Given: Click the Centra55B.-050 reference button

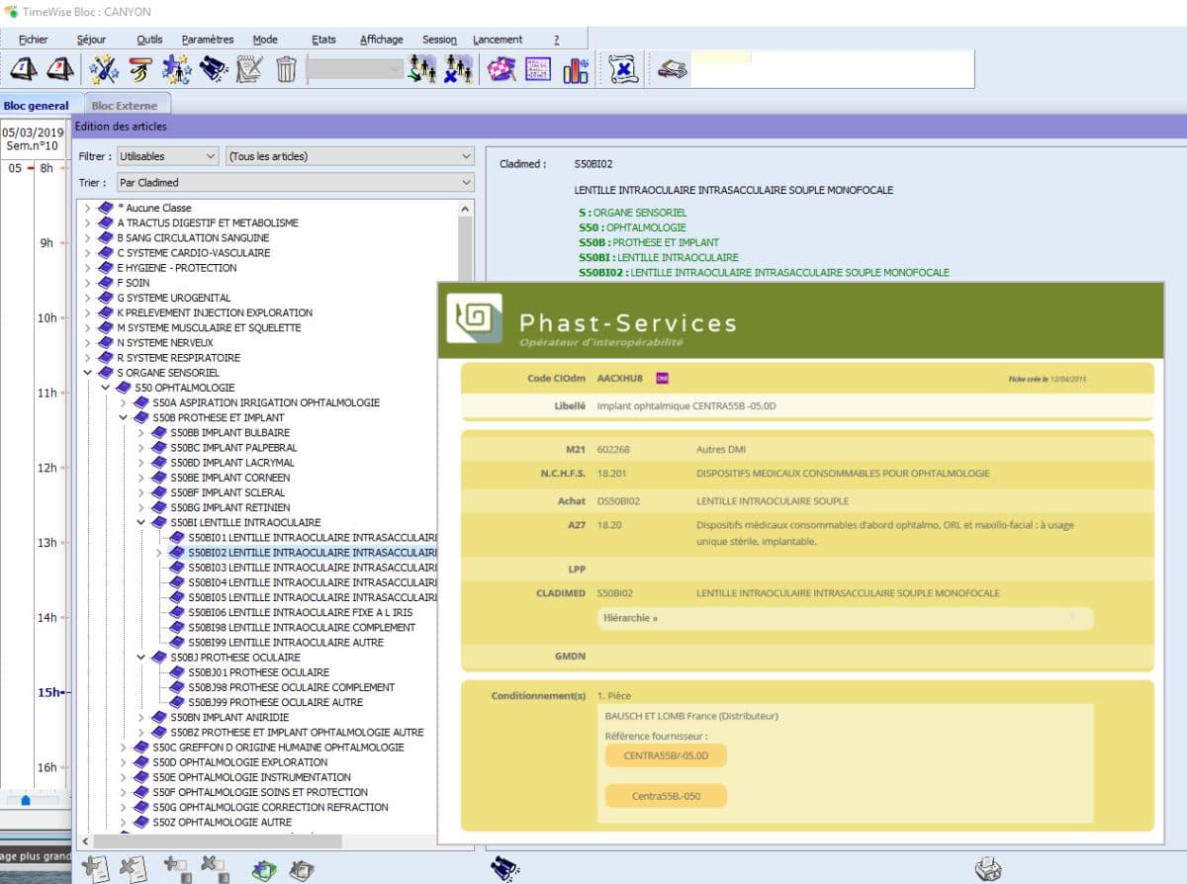Looking at the screenshot, I should (x=666, y=796).
